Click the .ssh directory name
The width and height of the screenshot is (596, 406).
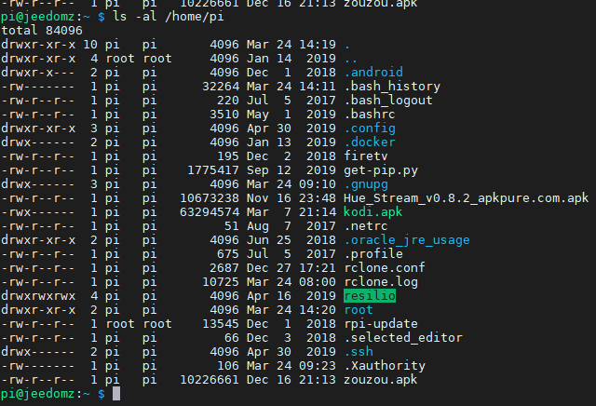pos(358,352)
